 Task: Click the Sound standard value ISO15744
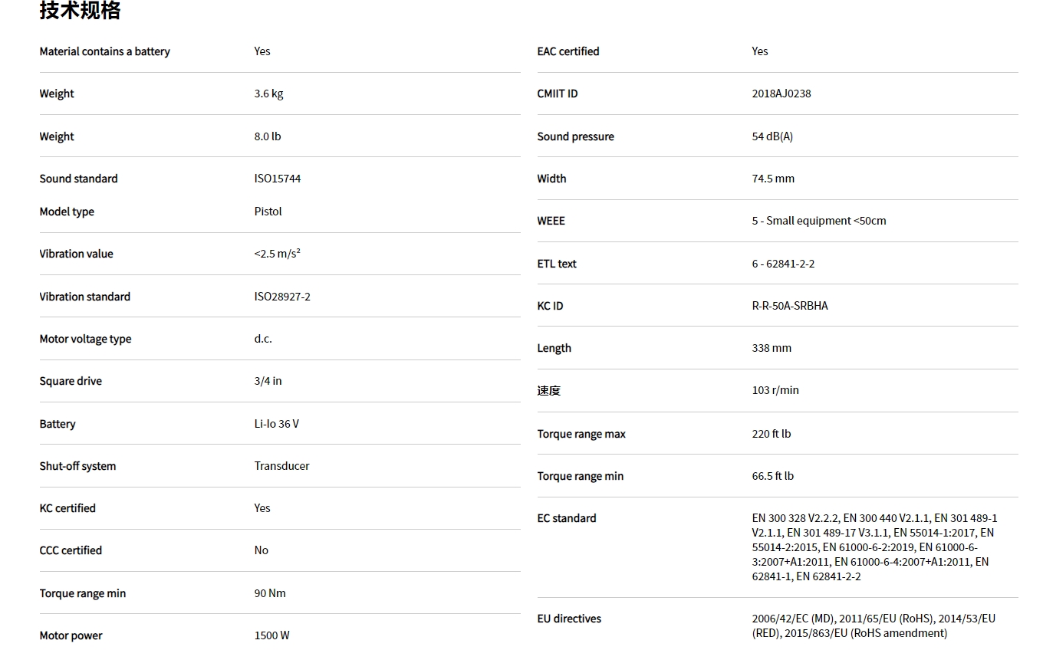277,179
